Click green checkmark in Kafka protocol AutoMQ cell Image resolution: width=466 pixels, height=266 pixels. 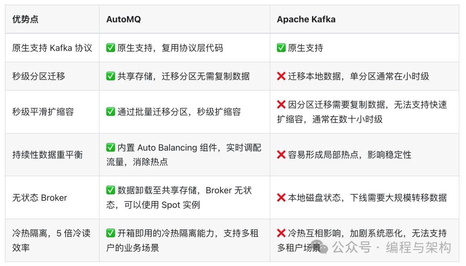pos(111,48)
